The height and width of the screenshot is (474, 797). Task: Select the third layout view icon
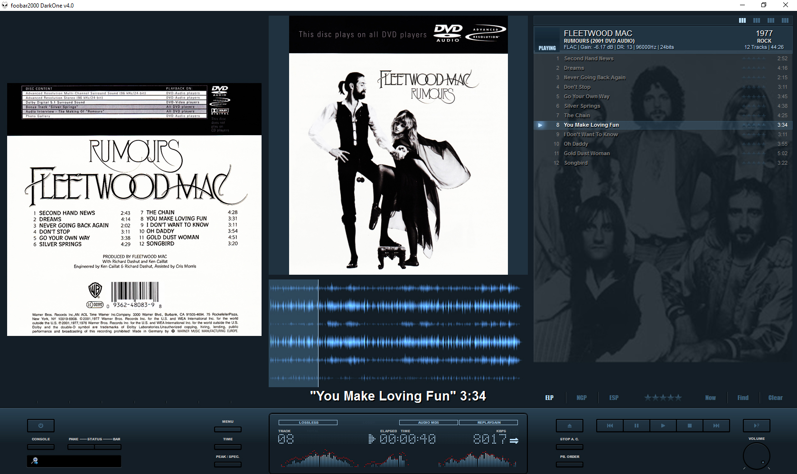tap(771, 20)
